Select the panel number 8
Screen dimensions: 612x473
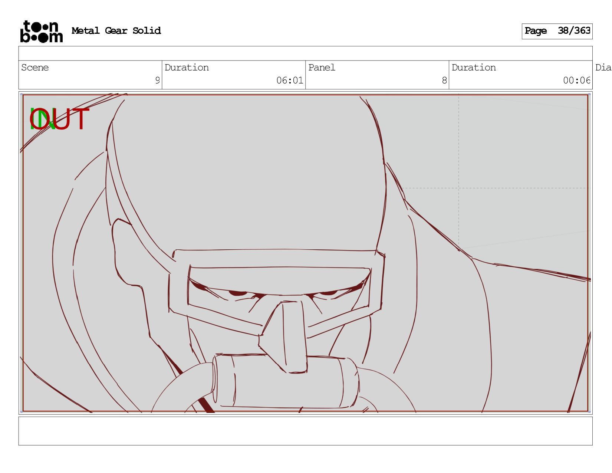tap(444, 81)
